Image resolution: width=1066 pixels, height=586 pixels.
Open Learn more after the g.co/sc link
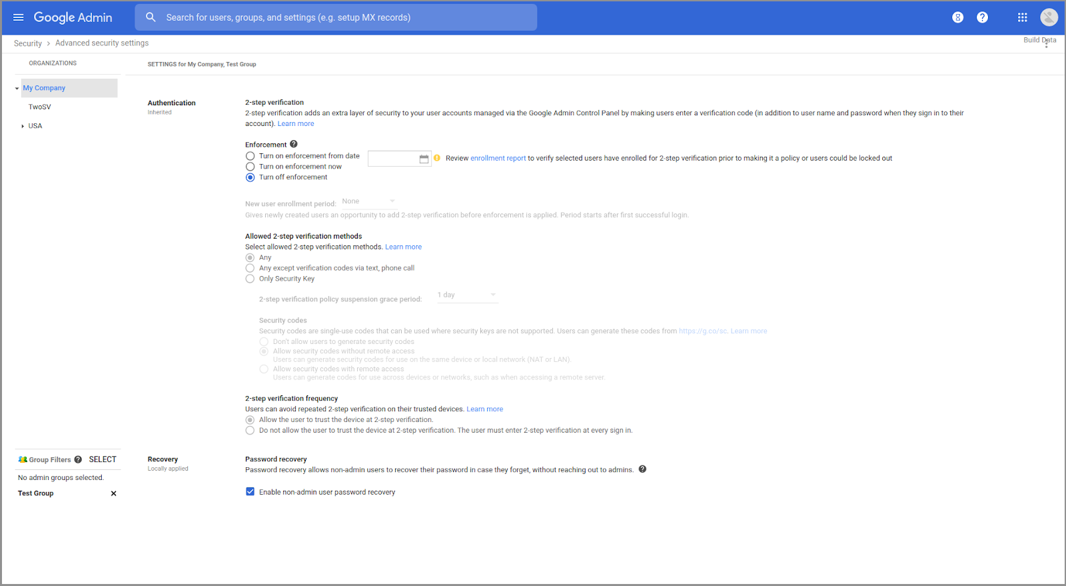[x=749, y=331]
